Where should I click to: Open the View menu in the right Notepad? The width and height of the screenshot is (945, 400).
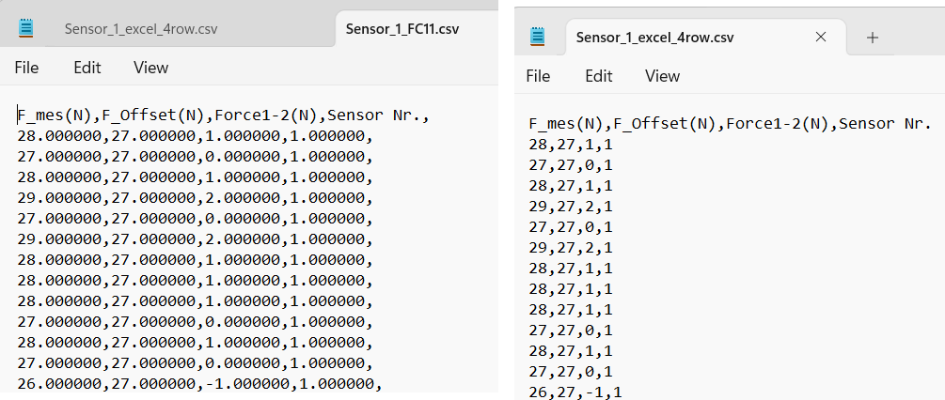pos(662,76)
